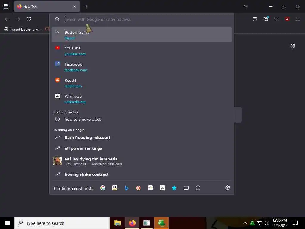Search this time with Amazon

click(115, 188)
